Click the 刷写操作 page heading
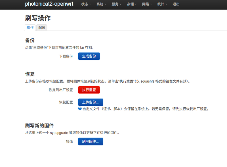The height and width of the screenshot is (167, 227). coord(38,18)
